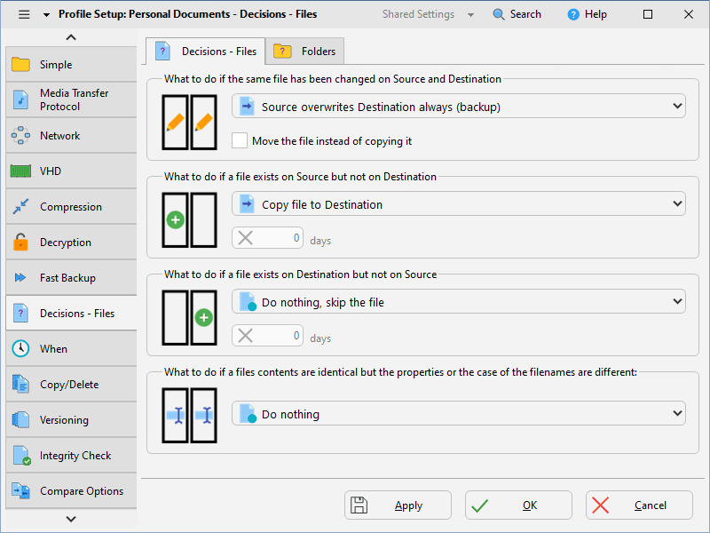Image resolution: width=710 pixels, height=533 pixels.
Task: Expand the Shared Settings dropdown arrow
Action: [x=471, y=15]
